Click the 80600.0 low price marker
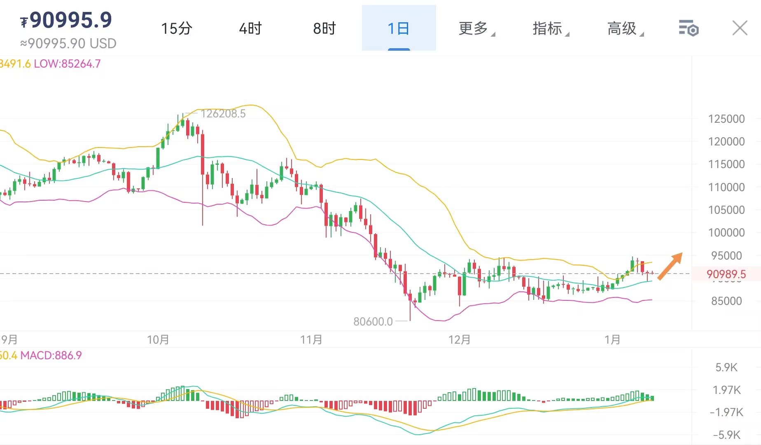This screenshot has width=761, height=445. (x=373, y=321)
